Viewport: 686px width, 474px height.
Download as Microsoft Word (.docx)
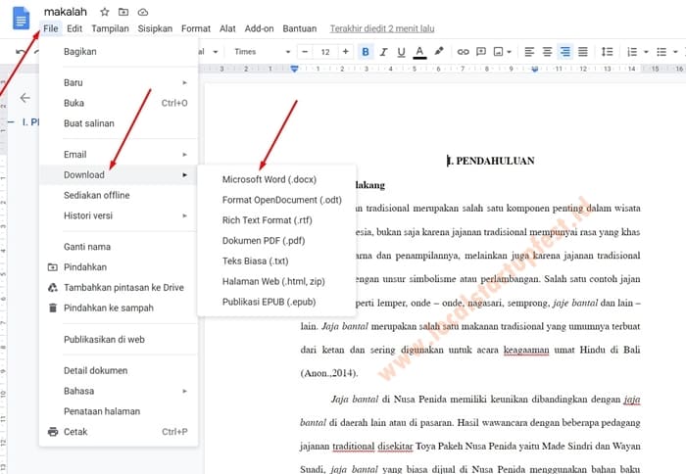pyautogui.click(x=276, y=179)
